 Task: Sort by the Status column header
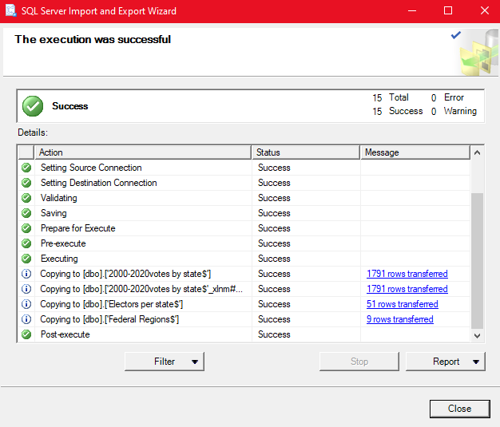click(x=306, y=152)
